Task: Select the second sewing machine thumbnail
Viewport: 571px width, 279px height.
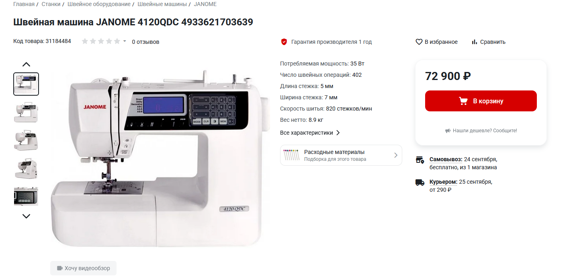Action: tap(26, 112)
